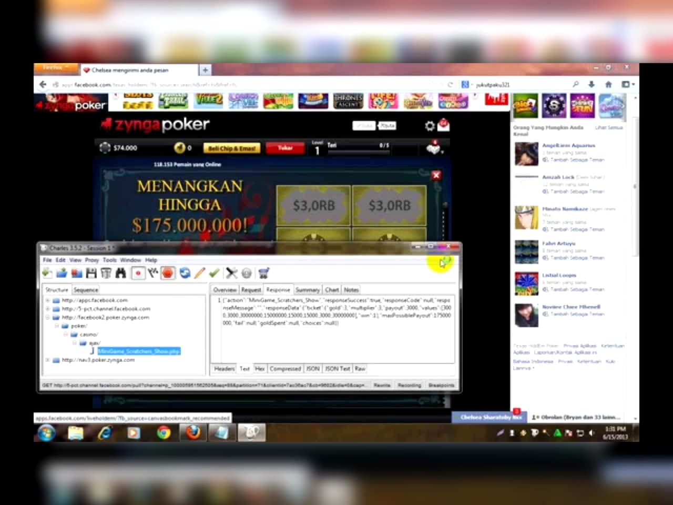
Task: Click the Lihat Semua link in sidebar
Action: click(x=608, y=127)
